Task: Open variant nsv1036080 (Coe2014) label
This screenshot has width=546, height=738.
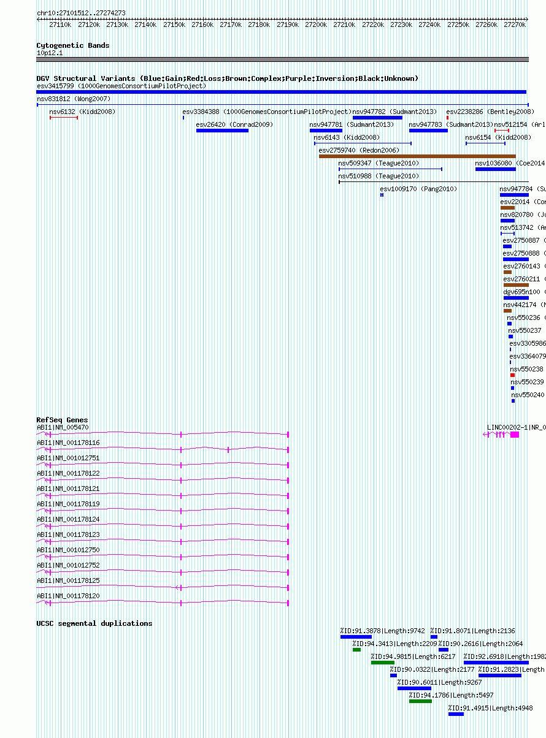Action: [x=510, y=163]
